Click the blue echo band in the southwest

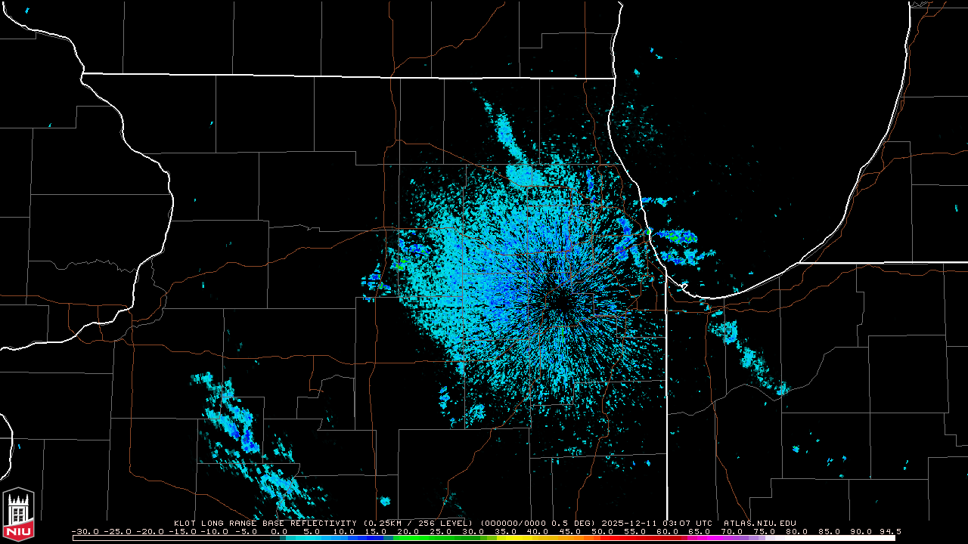[x=244, y=435]
